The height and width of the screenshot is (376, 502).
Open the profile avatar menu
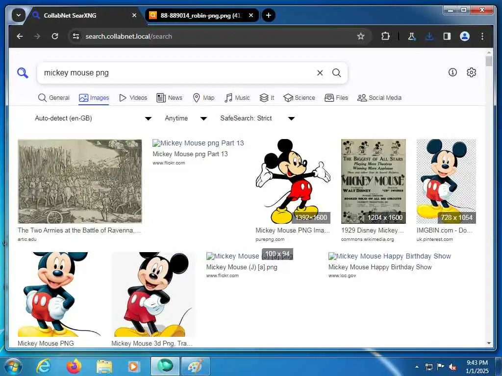tap(465, 36)
